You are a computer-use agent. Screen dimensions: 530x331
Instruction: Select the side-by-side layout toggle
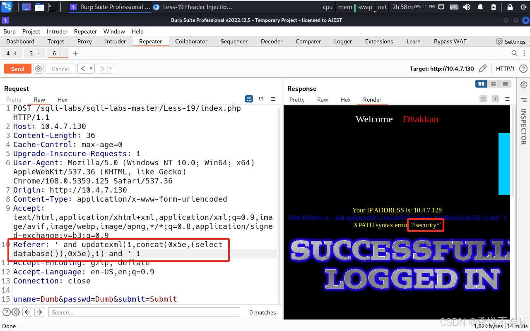tap(481, 84)
